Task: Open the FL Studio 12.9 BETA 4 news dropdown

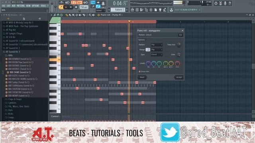Action: (188, 10)
